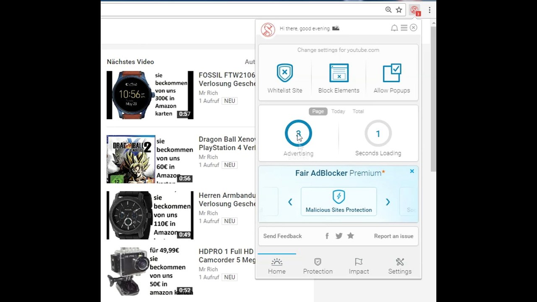The width and height of the screenshot is (537, 302).
Task: Open Mr Rich channel under HDPRO video
Action: [x=208, y=269]
